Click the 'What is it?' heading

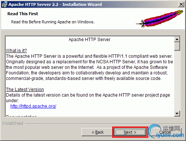coord(16,51)
